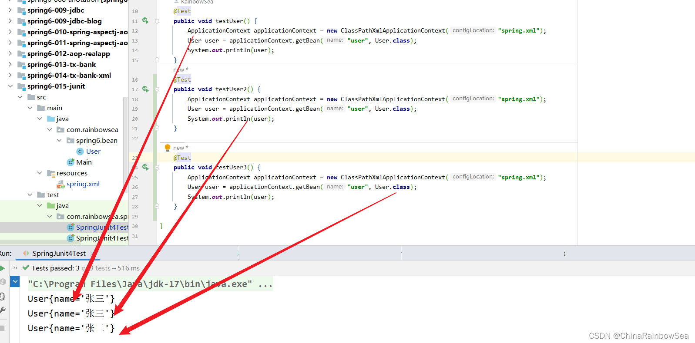Image resolution: width=695 pixels, height=343 pixels.
Task: Click the 'new *' author hint above testUser3
Action: click(x=181, y=148)
